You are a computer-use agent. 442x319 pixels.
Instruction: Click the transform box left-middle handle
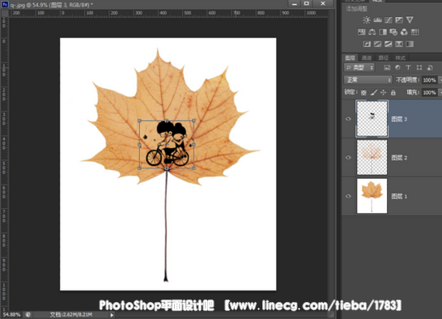click(139, 144)
